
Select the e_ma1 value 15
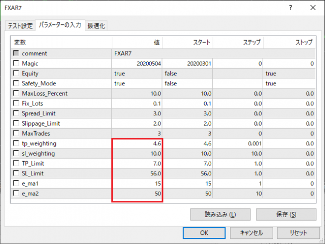[137, 184]
